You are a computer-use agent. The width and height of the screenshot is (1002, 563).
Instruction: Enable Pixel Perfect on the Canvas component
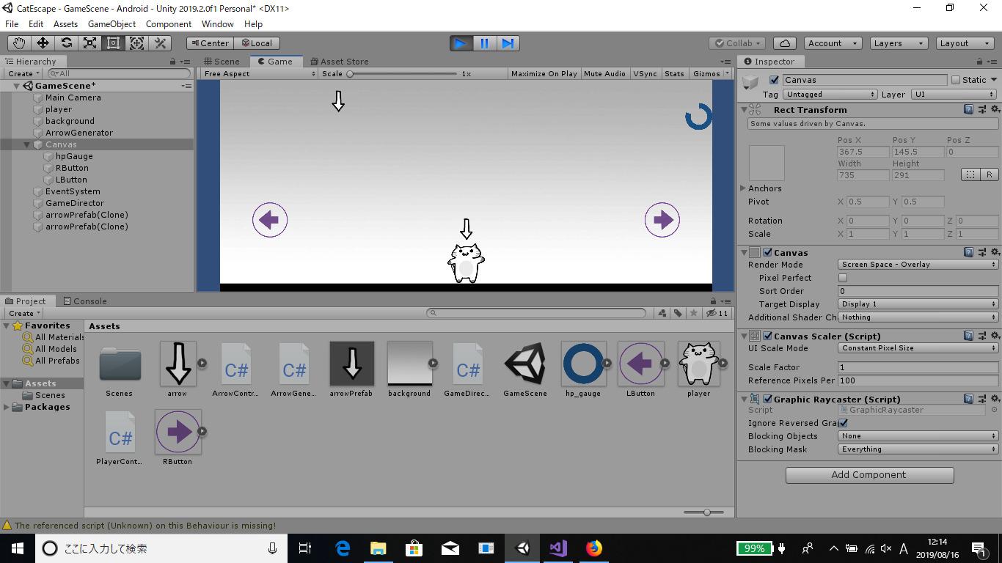point(842,277)
